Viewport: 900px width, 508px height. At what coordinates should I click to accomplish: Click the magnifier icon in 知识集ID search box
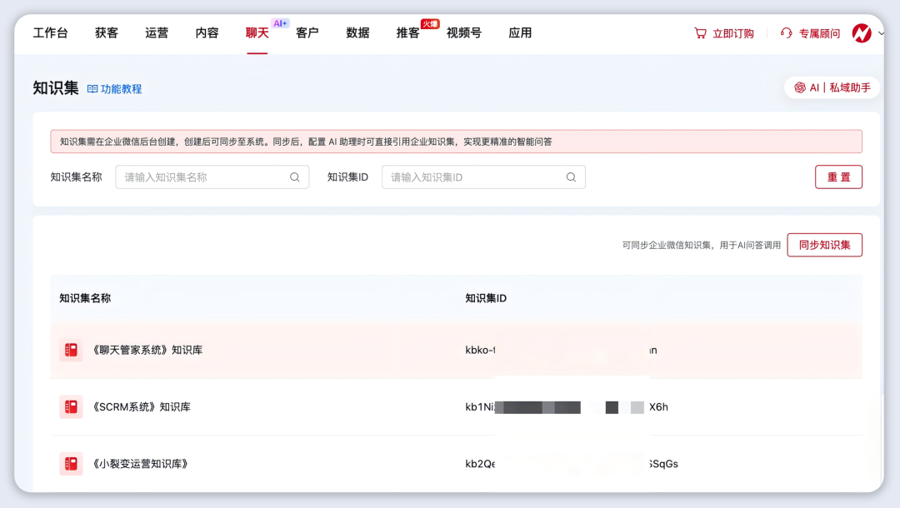click(x=571, y=177)
